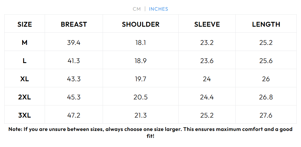Click breast value 47.2 for size 3XL
The width and height of the screenshot is (301, 147).
tap(74, 115)
